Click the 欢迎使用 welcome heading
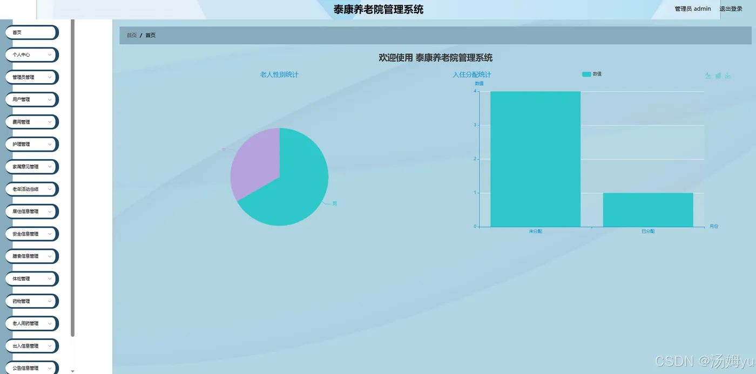756x374 pixels. [x=435, y=58]
